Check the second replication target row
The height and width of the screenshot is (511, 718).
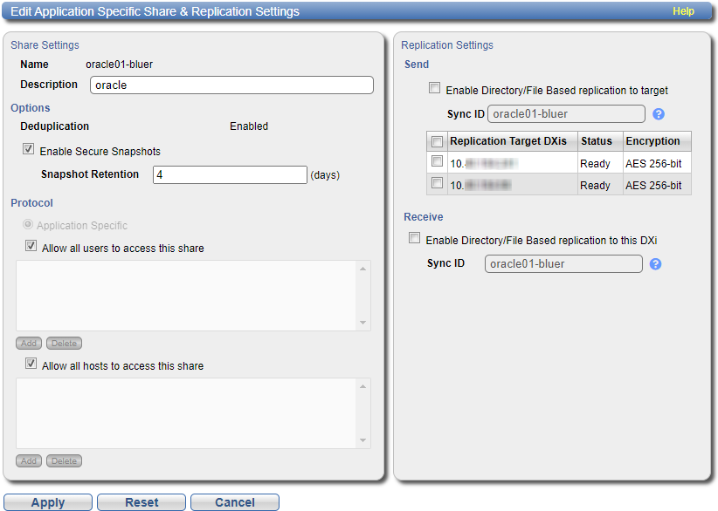click(437, 184)
